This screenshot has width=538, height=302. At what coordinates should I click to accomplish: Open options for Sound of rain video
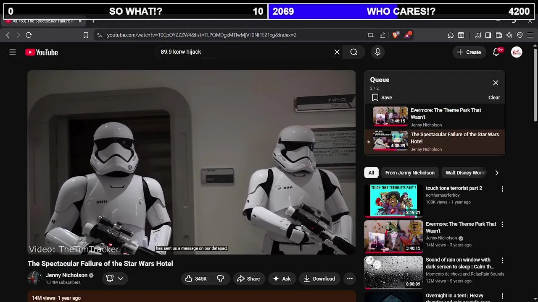tap(502, 260)
